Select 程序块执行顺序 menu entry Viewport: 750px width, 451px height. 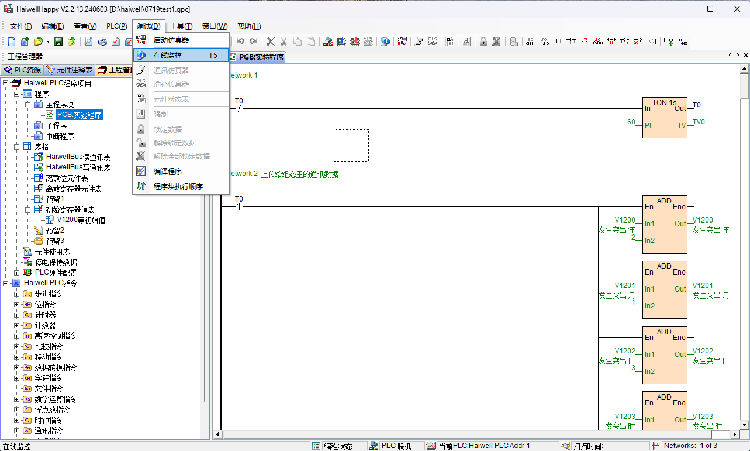[181, 186]
